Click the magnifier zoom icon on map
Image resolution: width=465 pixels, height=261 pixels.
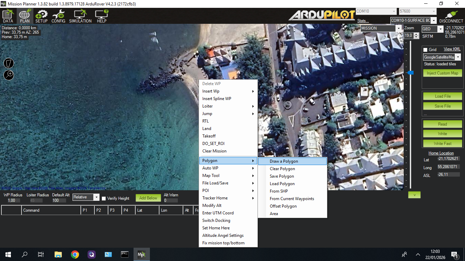coord(9,75)
